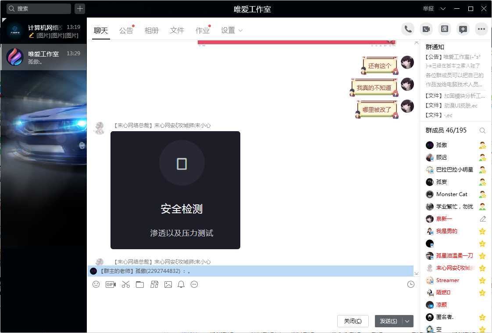Click the notification bell icon
Viewport: 492px width, 333px height.
tap(181, 284)
